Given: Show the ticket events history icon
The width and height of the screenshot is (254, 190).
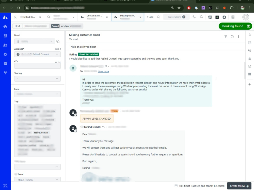Looking at the screenshot, I should 232,37.
